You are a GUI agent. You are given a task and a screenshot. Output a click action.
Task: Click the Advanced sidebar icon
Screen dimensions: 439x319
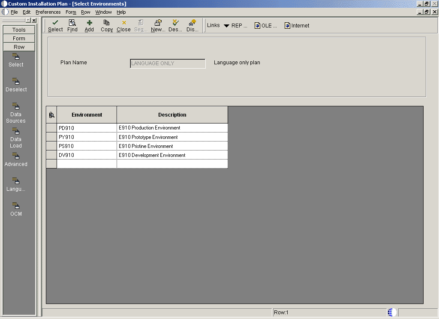click(16, 156)
